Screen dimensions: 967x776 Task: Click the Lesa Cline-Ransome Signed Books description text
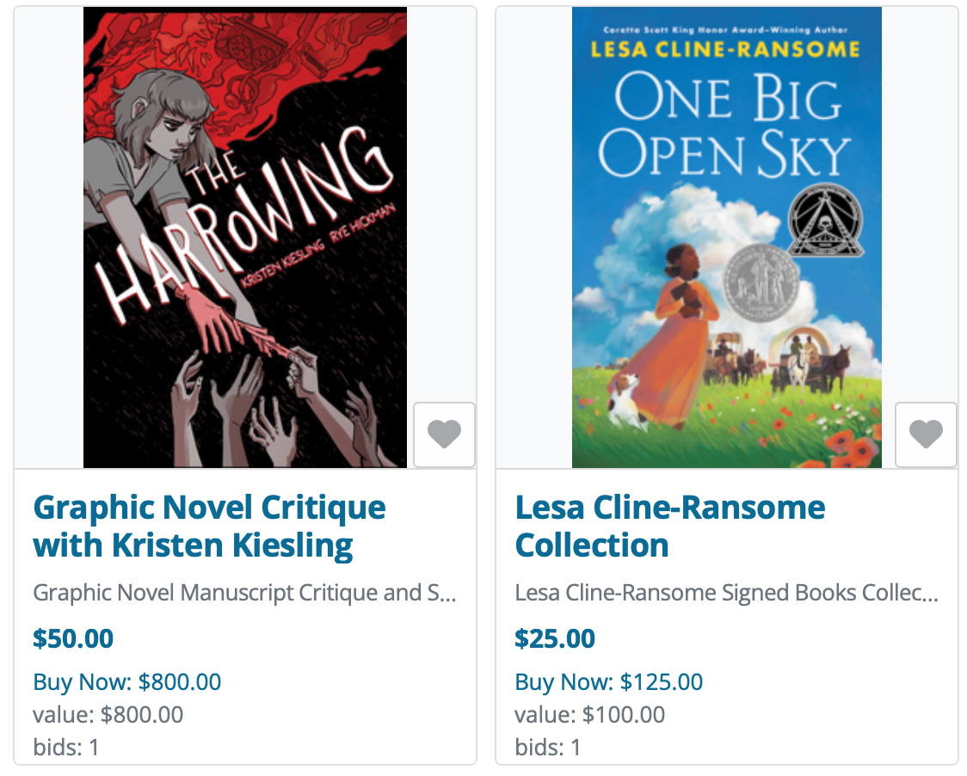coord(726,593)
